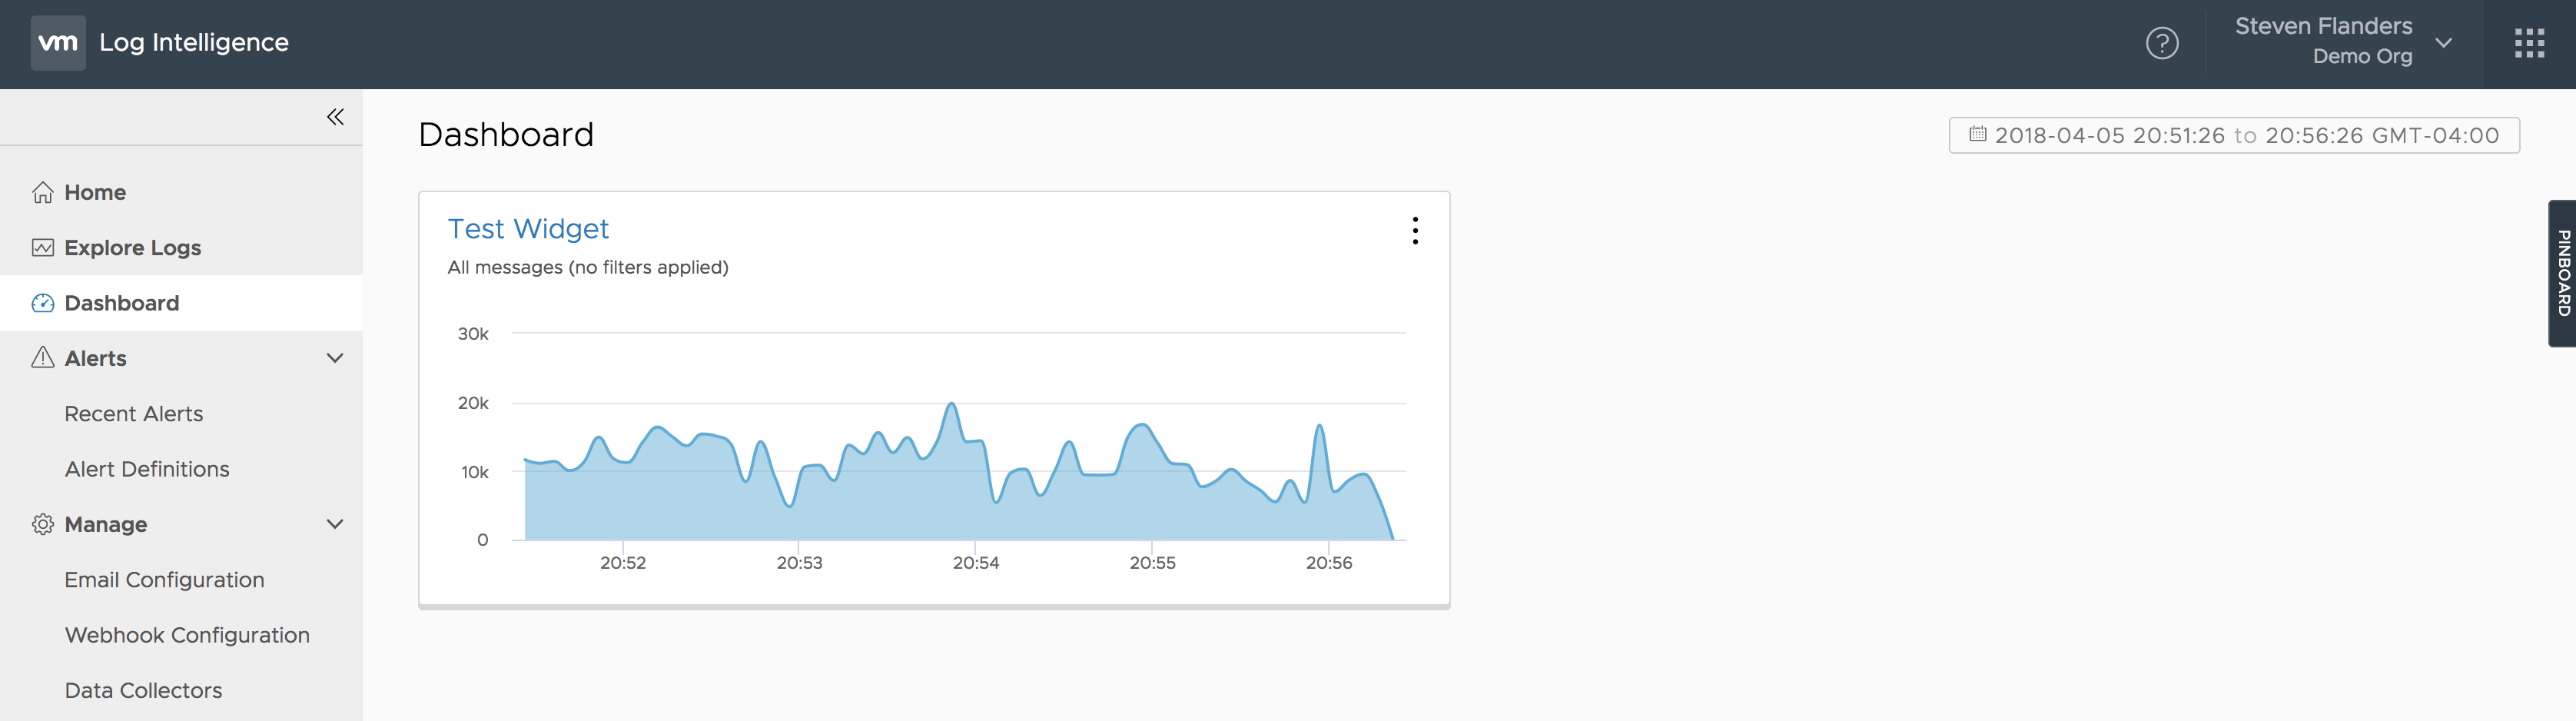The image size is (2576, 721).
Task: Open the Test Widget title link
Action: pyautogui.click(x=528, y=229)
